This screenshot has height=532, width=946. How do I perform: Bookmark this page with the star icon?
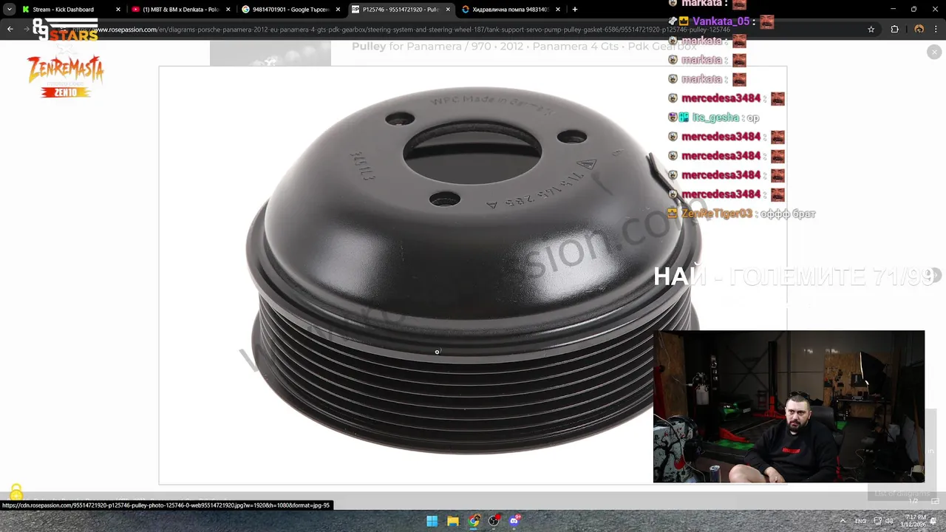pos(871,30)
